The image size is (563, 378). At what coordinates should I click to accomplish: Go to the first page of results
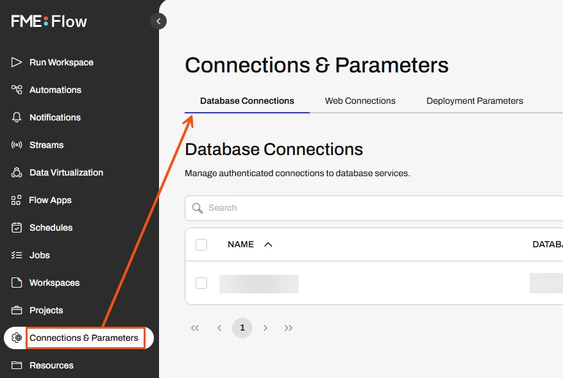pyautogui.click(x=195, y=328)
